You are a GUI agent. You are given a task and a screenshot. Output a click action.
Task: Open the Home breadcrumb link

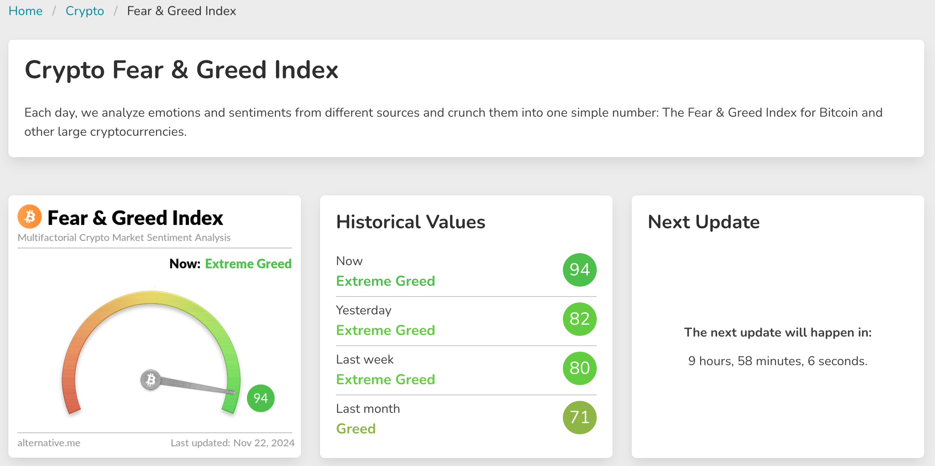(x=25, y=11)
